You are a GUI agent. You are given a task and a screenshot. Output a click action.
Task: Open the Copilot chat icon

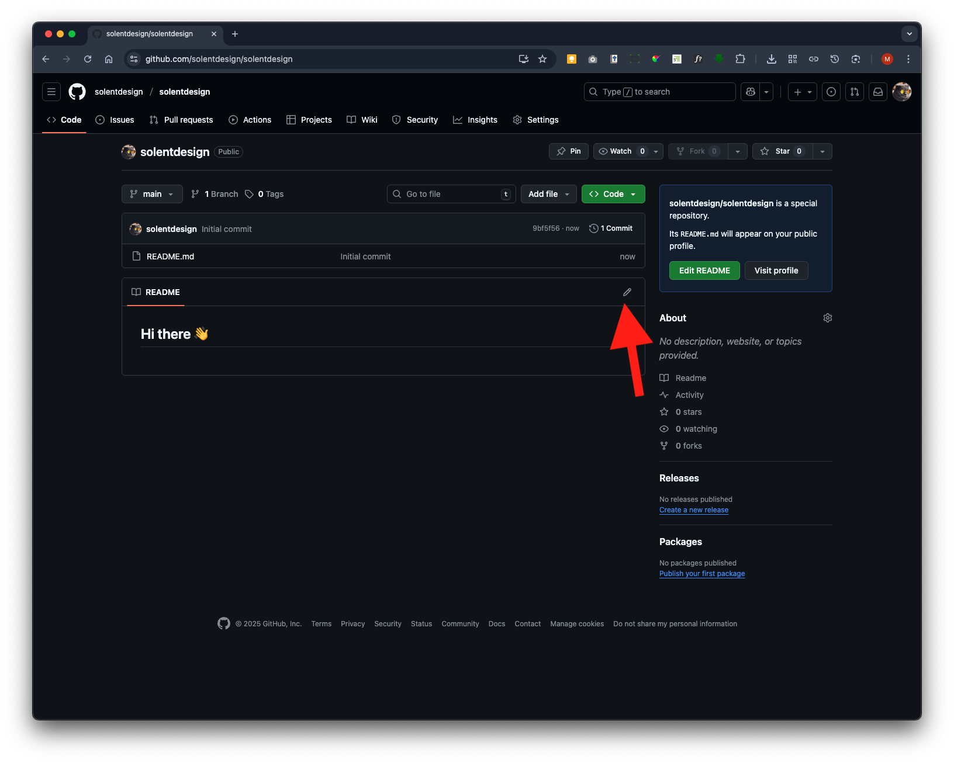(751, 92)
